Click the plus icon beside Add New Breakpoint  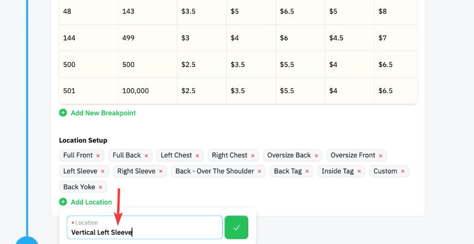[x=63, y=113]
